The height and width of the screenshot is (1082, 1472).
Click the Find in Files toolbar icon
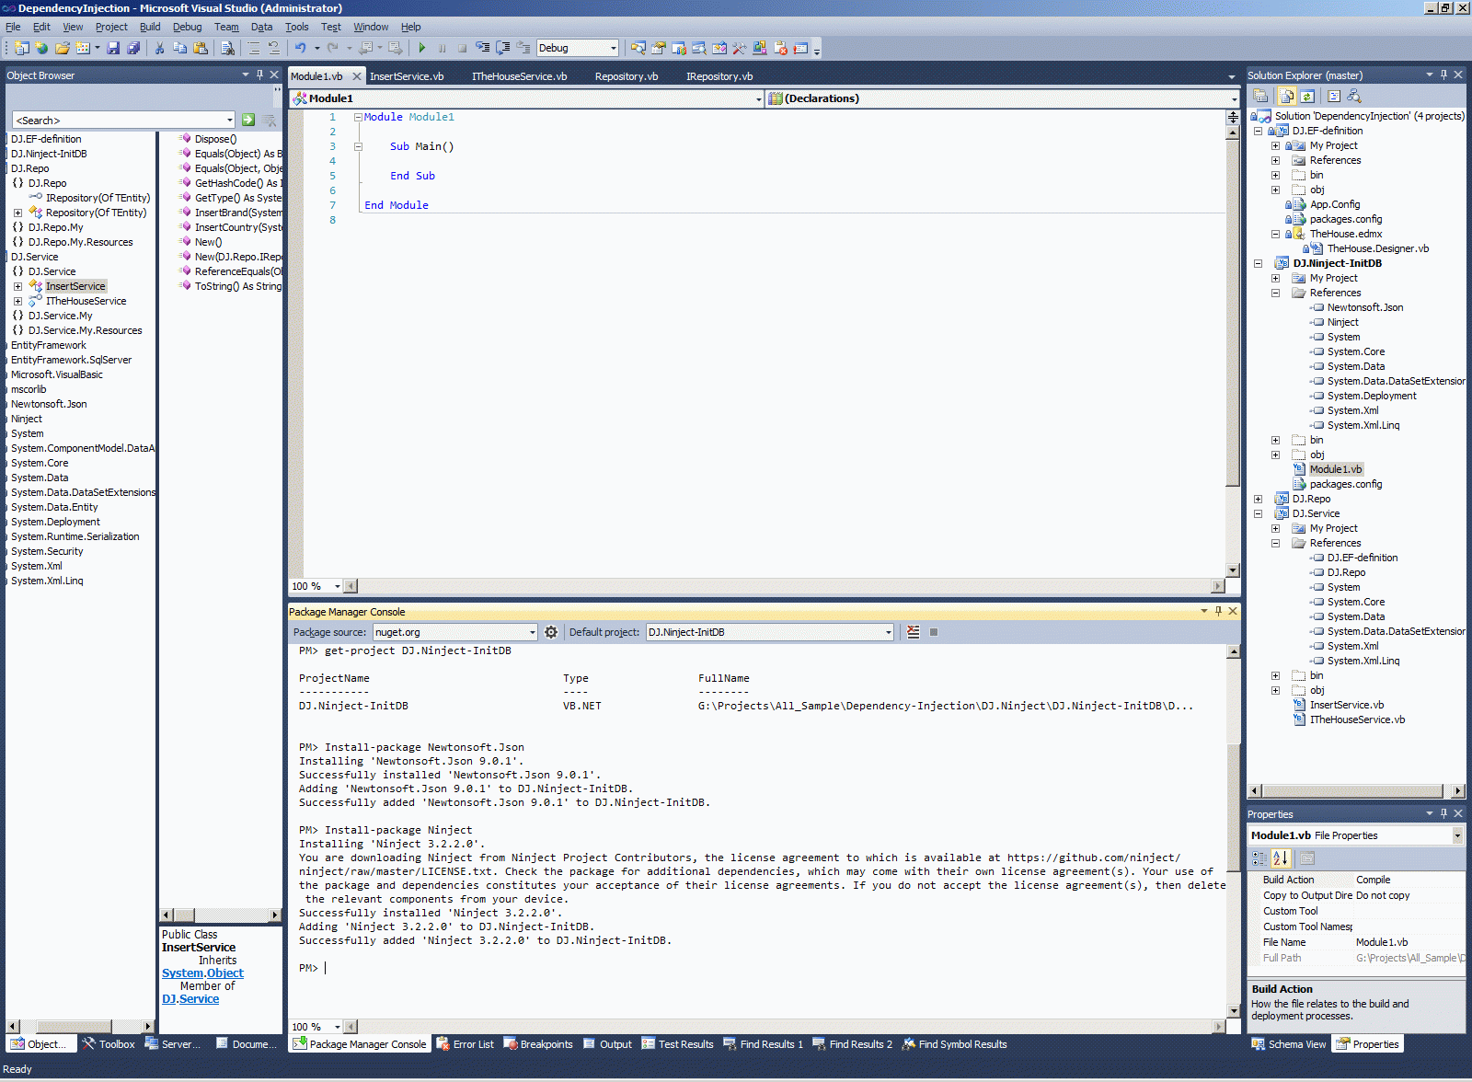pos(227,48)
